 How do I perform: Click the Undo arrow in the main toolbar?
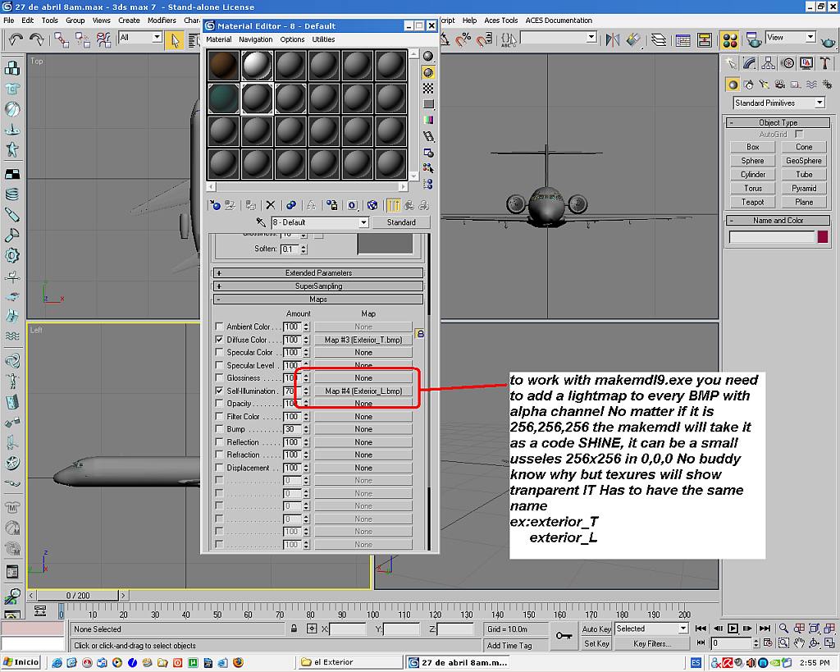point(16,39)
